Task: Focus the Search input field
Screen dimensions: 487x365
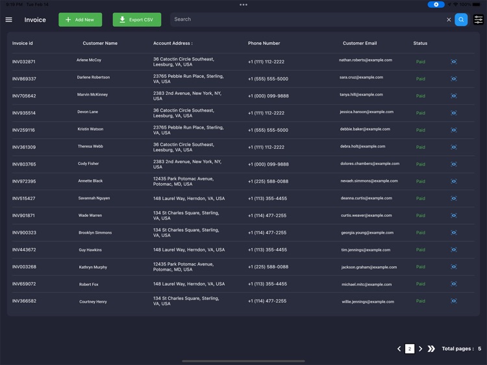Action: pyautogui.click(x=308, y=19)
